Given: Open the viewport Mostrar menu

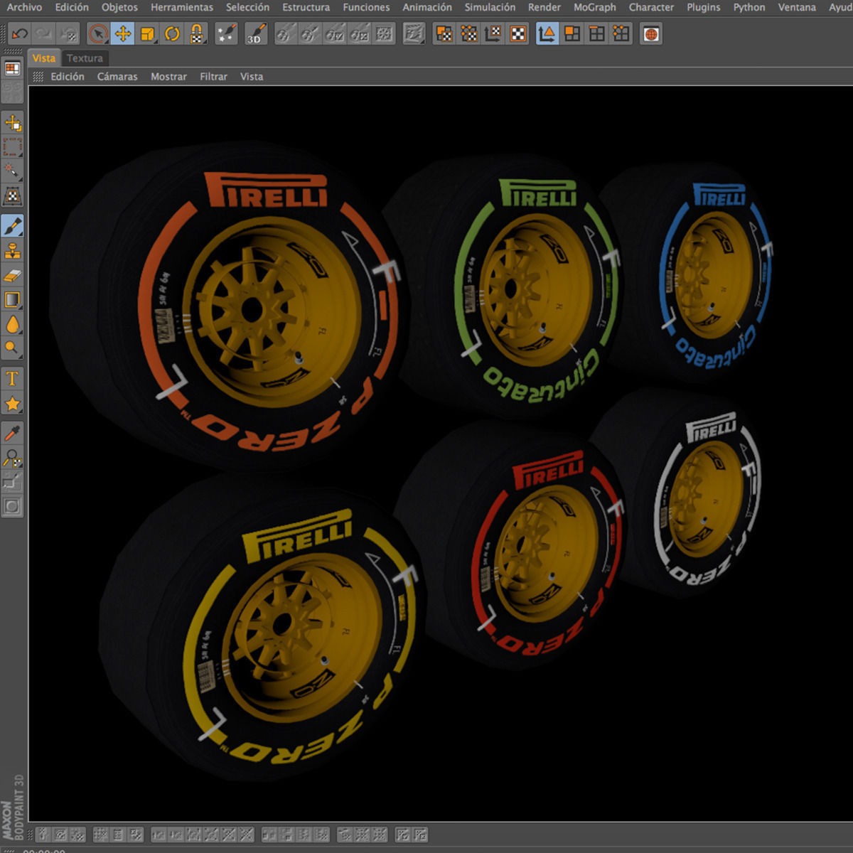Looking at the screenshot, I should tap(168, 77).
